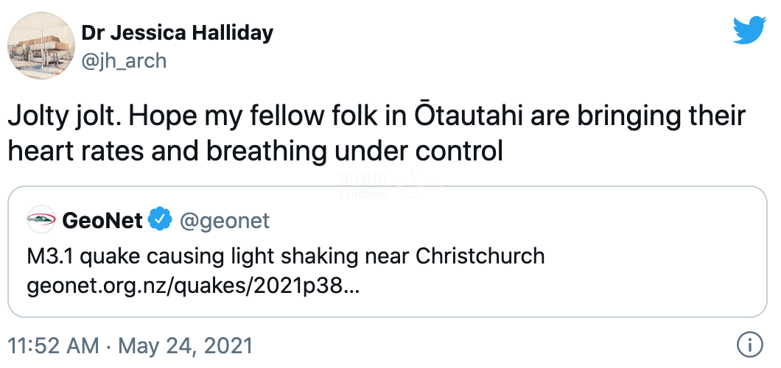
Task: Open the quoted M3.1 quake tweet text
Action: pyautogui.click(x=285, y=256)
